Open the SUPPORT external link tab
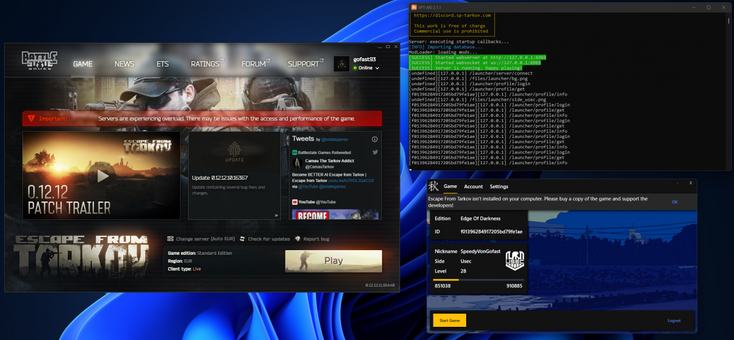Image resolution: width=734 pixels, height=340 pixels. [306, 64]
